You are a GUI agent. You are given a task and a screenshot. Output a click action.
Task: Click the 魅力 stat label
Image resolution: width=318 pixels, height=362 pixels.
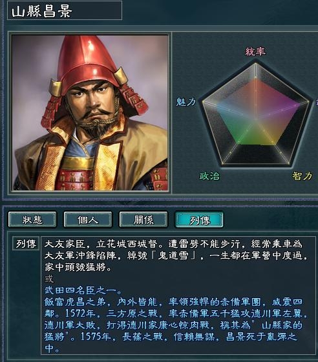185,101
